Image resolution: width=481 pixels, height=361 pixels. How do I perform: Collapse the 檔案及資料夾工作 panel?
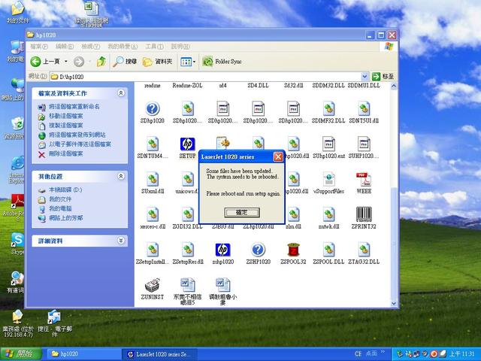pos(122,93)
